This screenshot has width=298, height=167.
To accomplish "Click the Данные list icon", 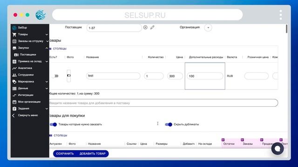I will click(14, 89).
